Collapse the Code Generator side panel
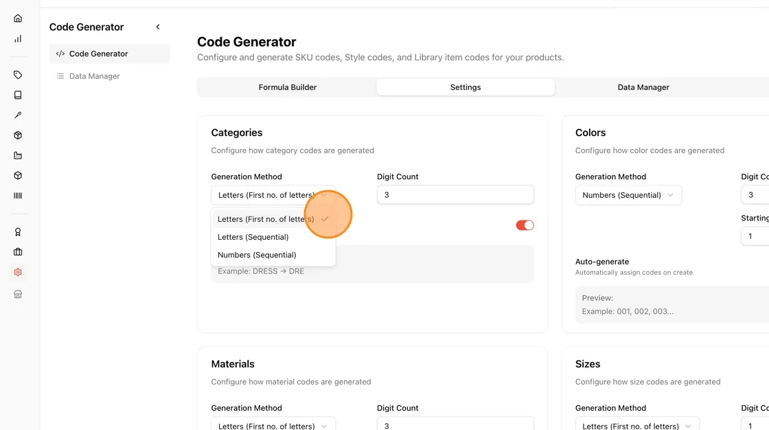769x430 pixels. 158,27
